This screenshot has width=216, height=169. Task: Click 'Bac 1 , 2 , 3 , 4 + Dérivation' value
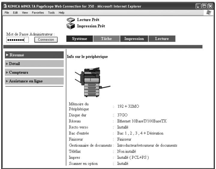point(140,133)
